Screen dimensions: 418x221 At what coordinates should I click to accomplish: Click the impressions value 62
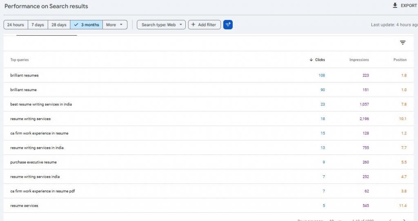[367, 191]
